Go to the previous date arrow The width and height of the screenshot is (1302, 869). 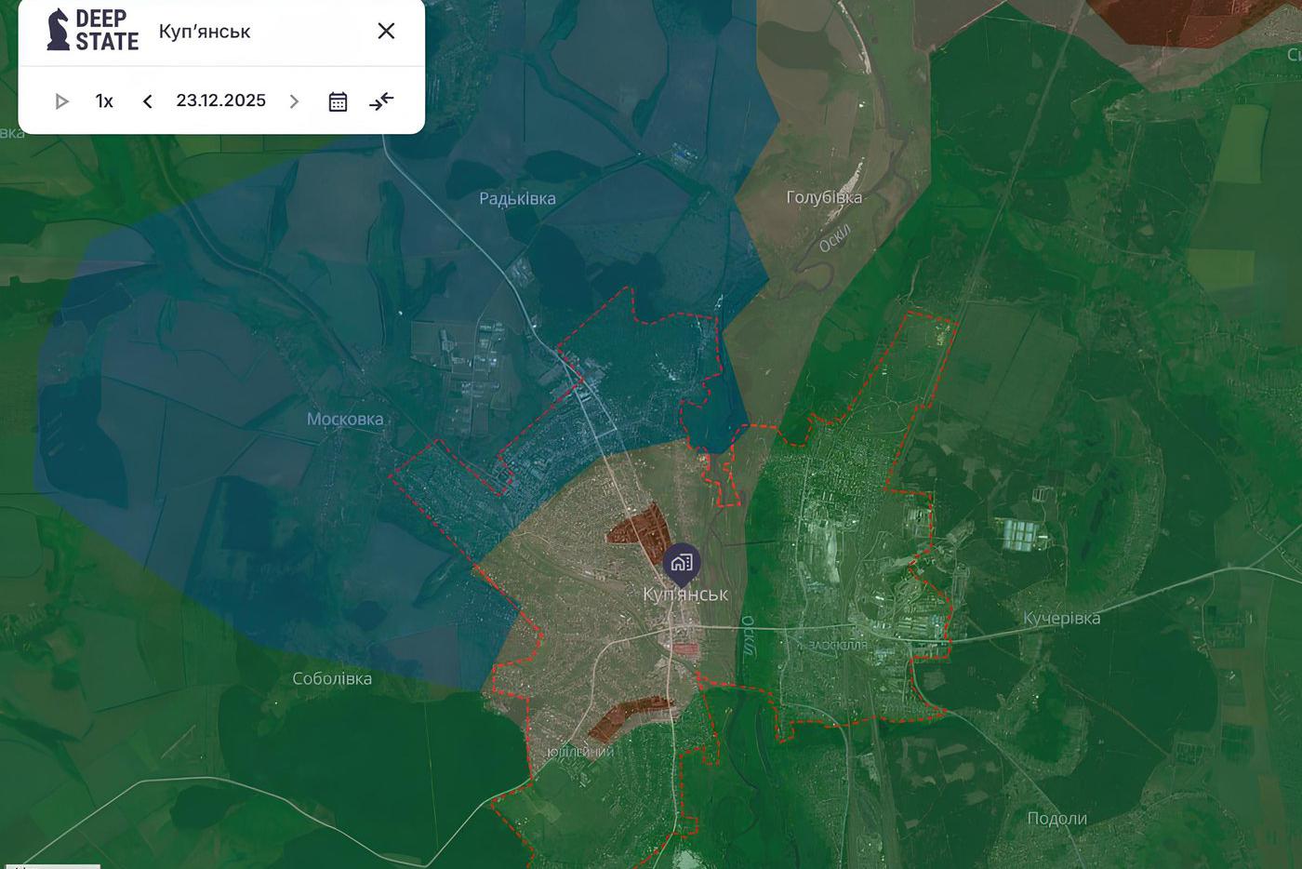tap(147, 101)
